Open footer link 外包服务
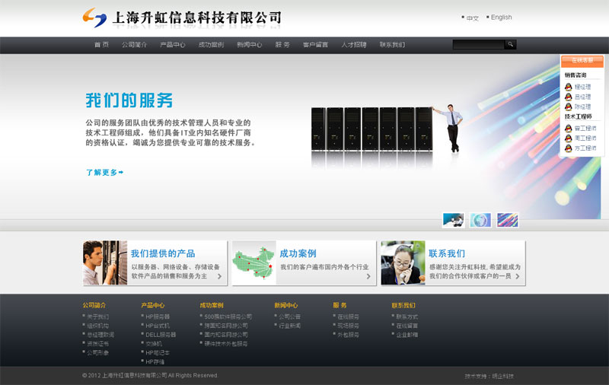Image resolution: width=609 pixels, height=385 pixels. (349, 335)
